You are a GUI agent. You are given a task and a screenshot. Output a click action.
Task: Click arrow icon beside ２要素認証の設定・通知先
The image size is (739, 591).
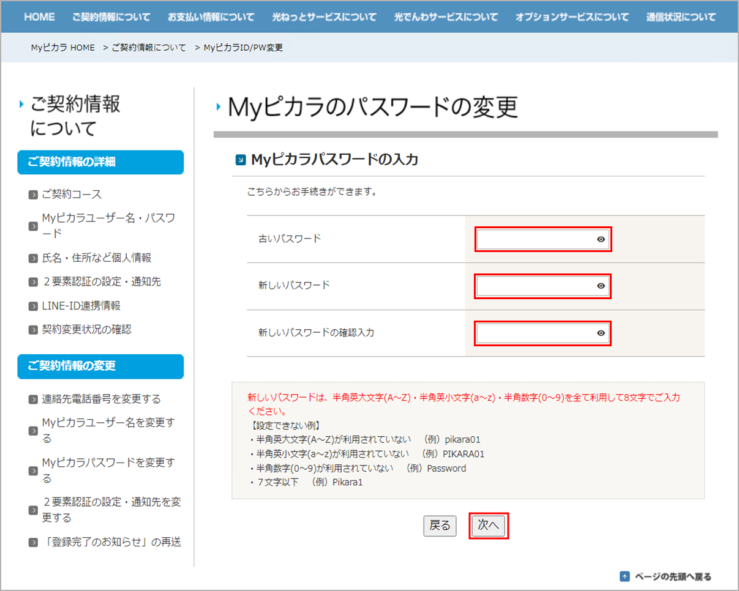(33, 282)
